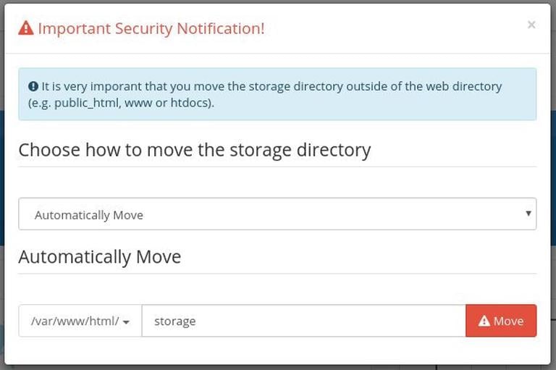Close the security notification dialog

tap(531, 25)
